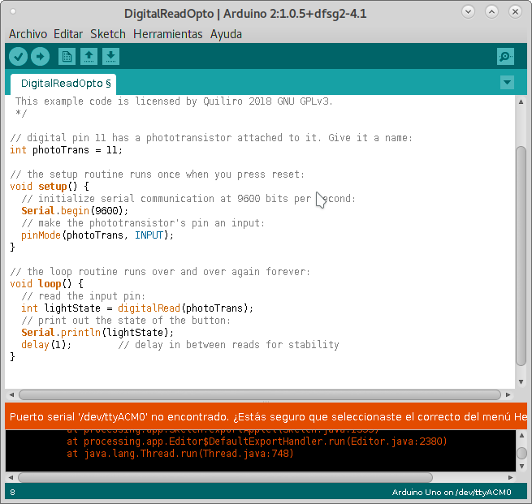Viewport: 532px width, 504px height.
Task: Click the editor scroll left arrow
Action: [x=11, y=394]
